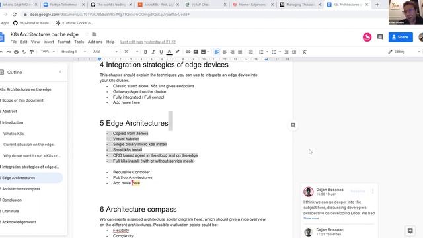Image resolution: width=423 pixels, height=238 pixels.
Task: Click the numbered list icon
Action: coord(261,52)
